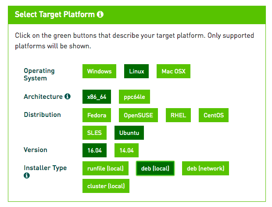
Task: Click the Architecture info icon
Action: pyautogui.click(x=68, y=96)
